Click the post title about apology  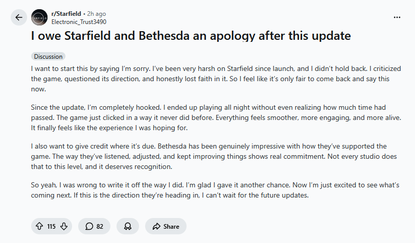tap(191, 37)
